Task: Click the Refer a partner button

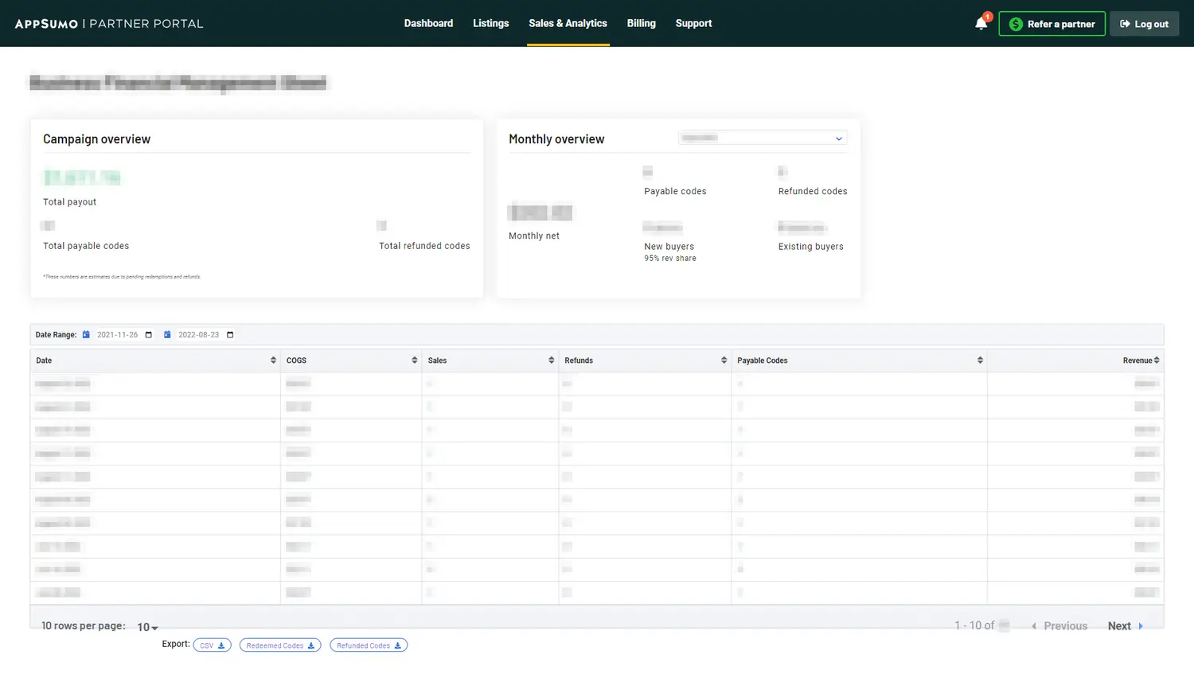Action: pyautogui.click(x=1052, y=24)
